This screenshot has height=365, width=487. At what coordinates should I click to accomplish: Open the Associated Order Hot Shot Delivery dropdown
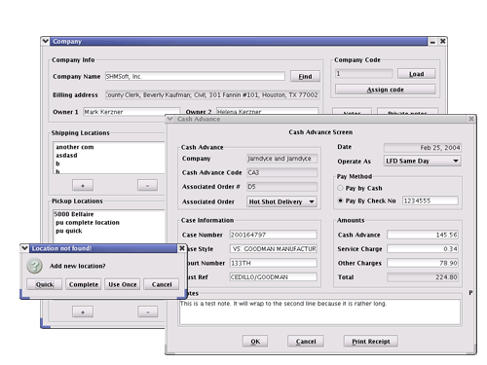pos(281,201)
